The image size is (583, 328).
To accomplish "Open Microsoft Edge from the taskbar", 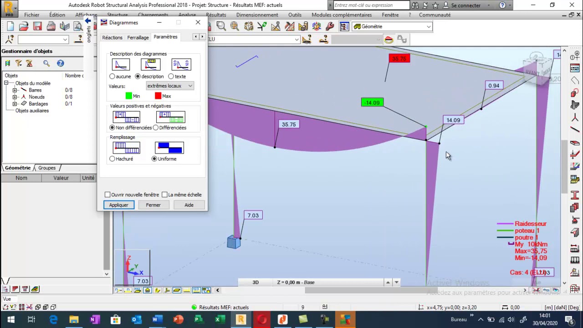I will click(53, 319).
